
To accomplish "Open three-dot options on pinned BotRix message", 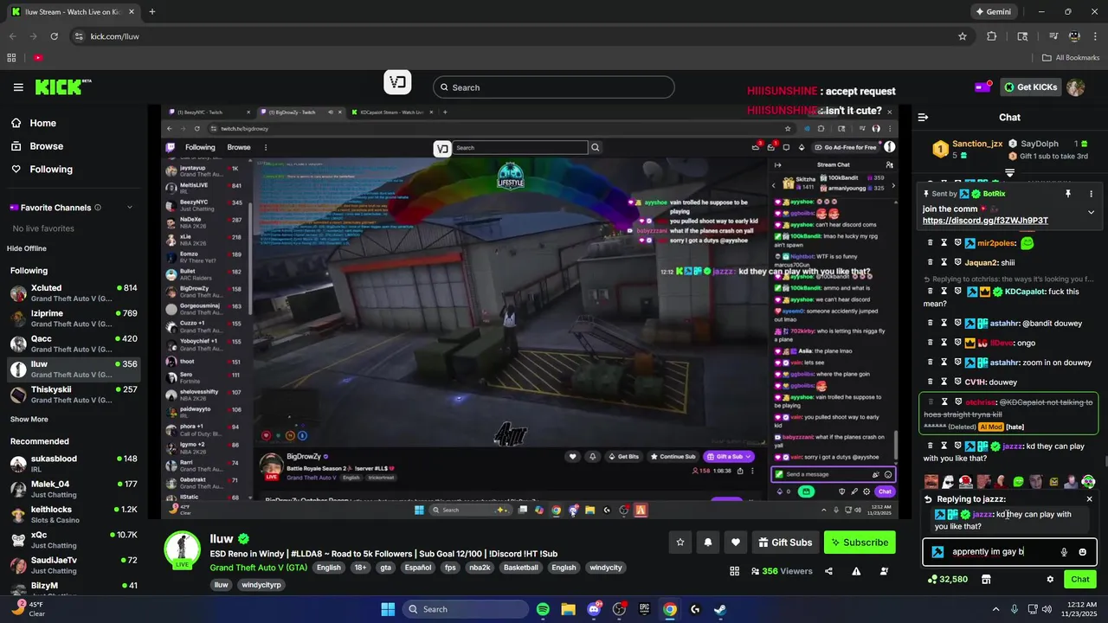I will point(1091,194).
